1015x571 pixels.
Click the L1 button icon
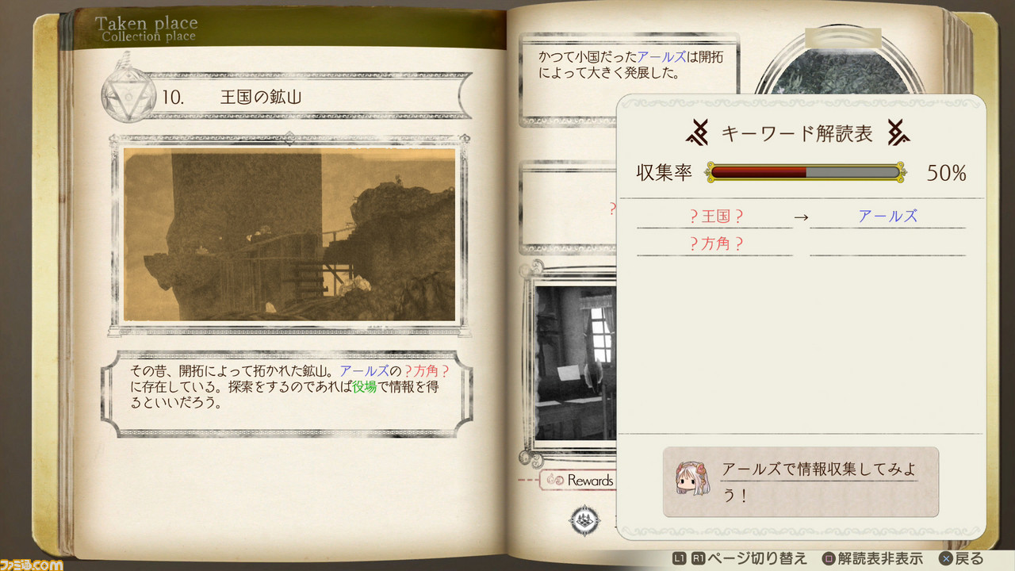pos(679,559)
